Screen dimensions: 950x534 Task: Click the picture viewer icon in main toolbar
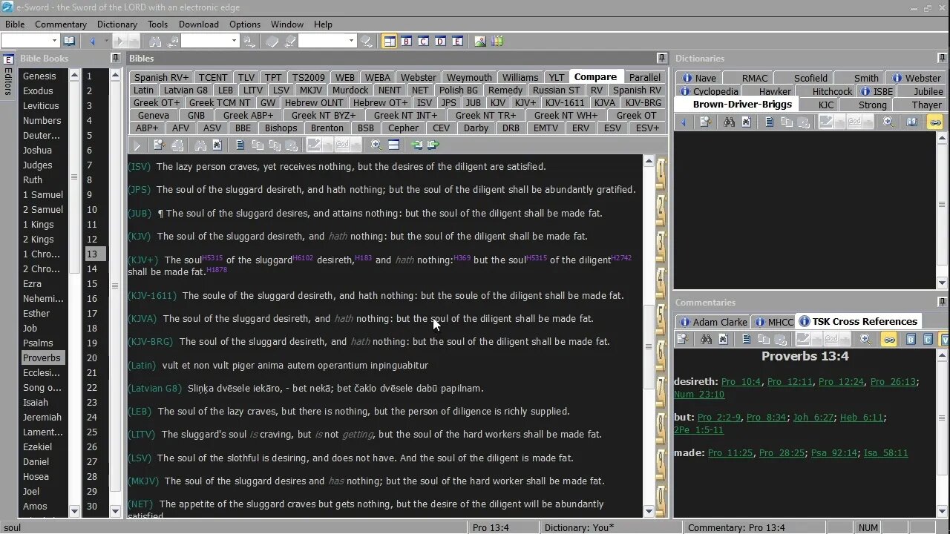(480, 41)
